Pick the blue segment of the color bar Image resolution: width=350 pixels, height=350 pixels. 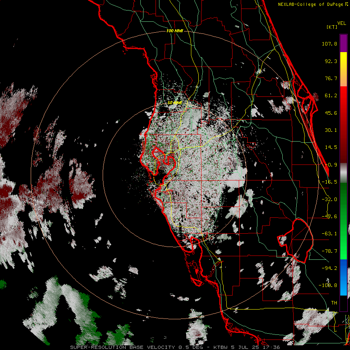[x=343, y=277]
